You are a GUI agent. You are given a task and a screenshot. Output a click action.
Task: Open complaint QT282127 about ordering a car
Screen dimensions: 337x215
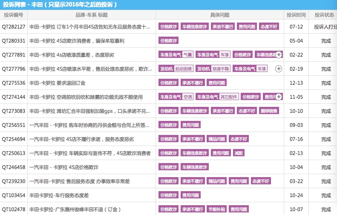point(89,27)
